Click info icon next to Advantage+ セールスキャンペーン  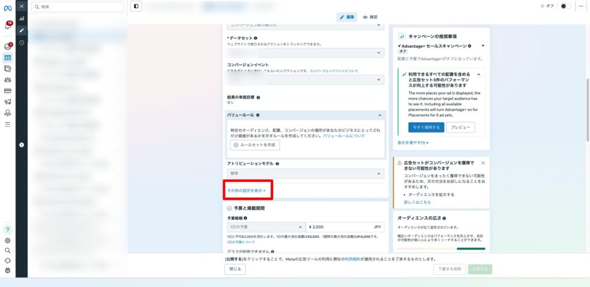click(470, 46)
